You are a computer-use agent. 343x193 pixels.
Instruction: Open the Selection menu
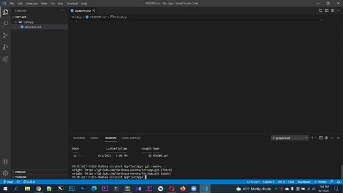(32, 4)
